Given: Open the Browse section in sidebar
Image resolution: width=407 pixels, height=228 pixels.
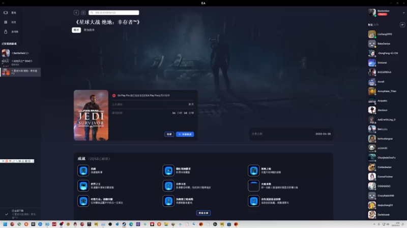Looking at the screenshot, I should click(10, 22).
